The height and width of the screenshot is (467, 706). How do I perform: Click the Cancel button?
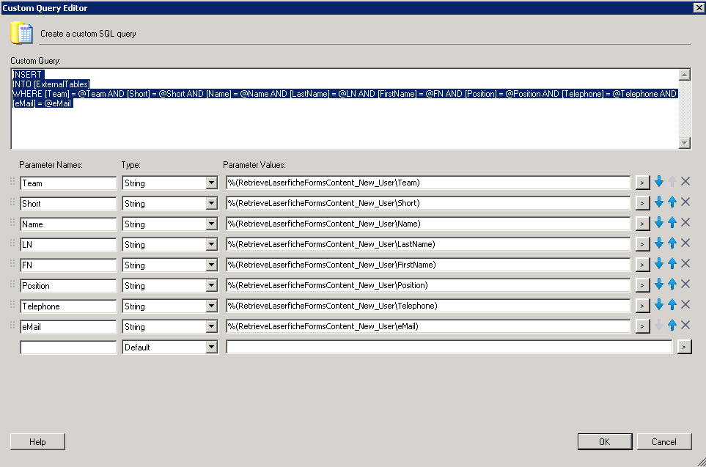point(664,442)
